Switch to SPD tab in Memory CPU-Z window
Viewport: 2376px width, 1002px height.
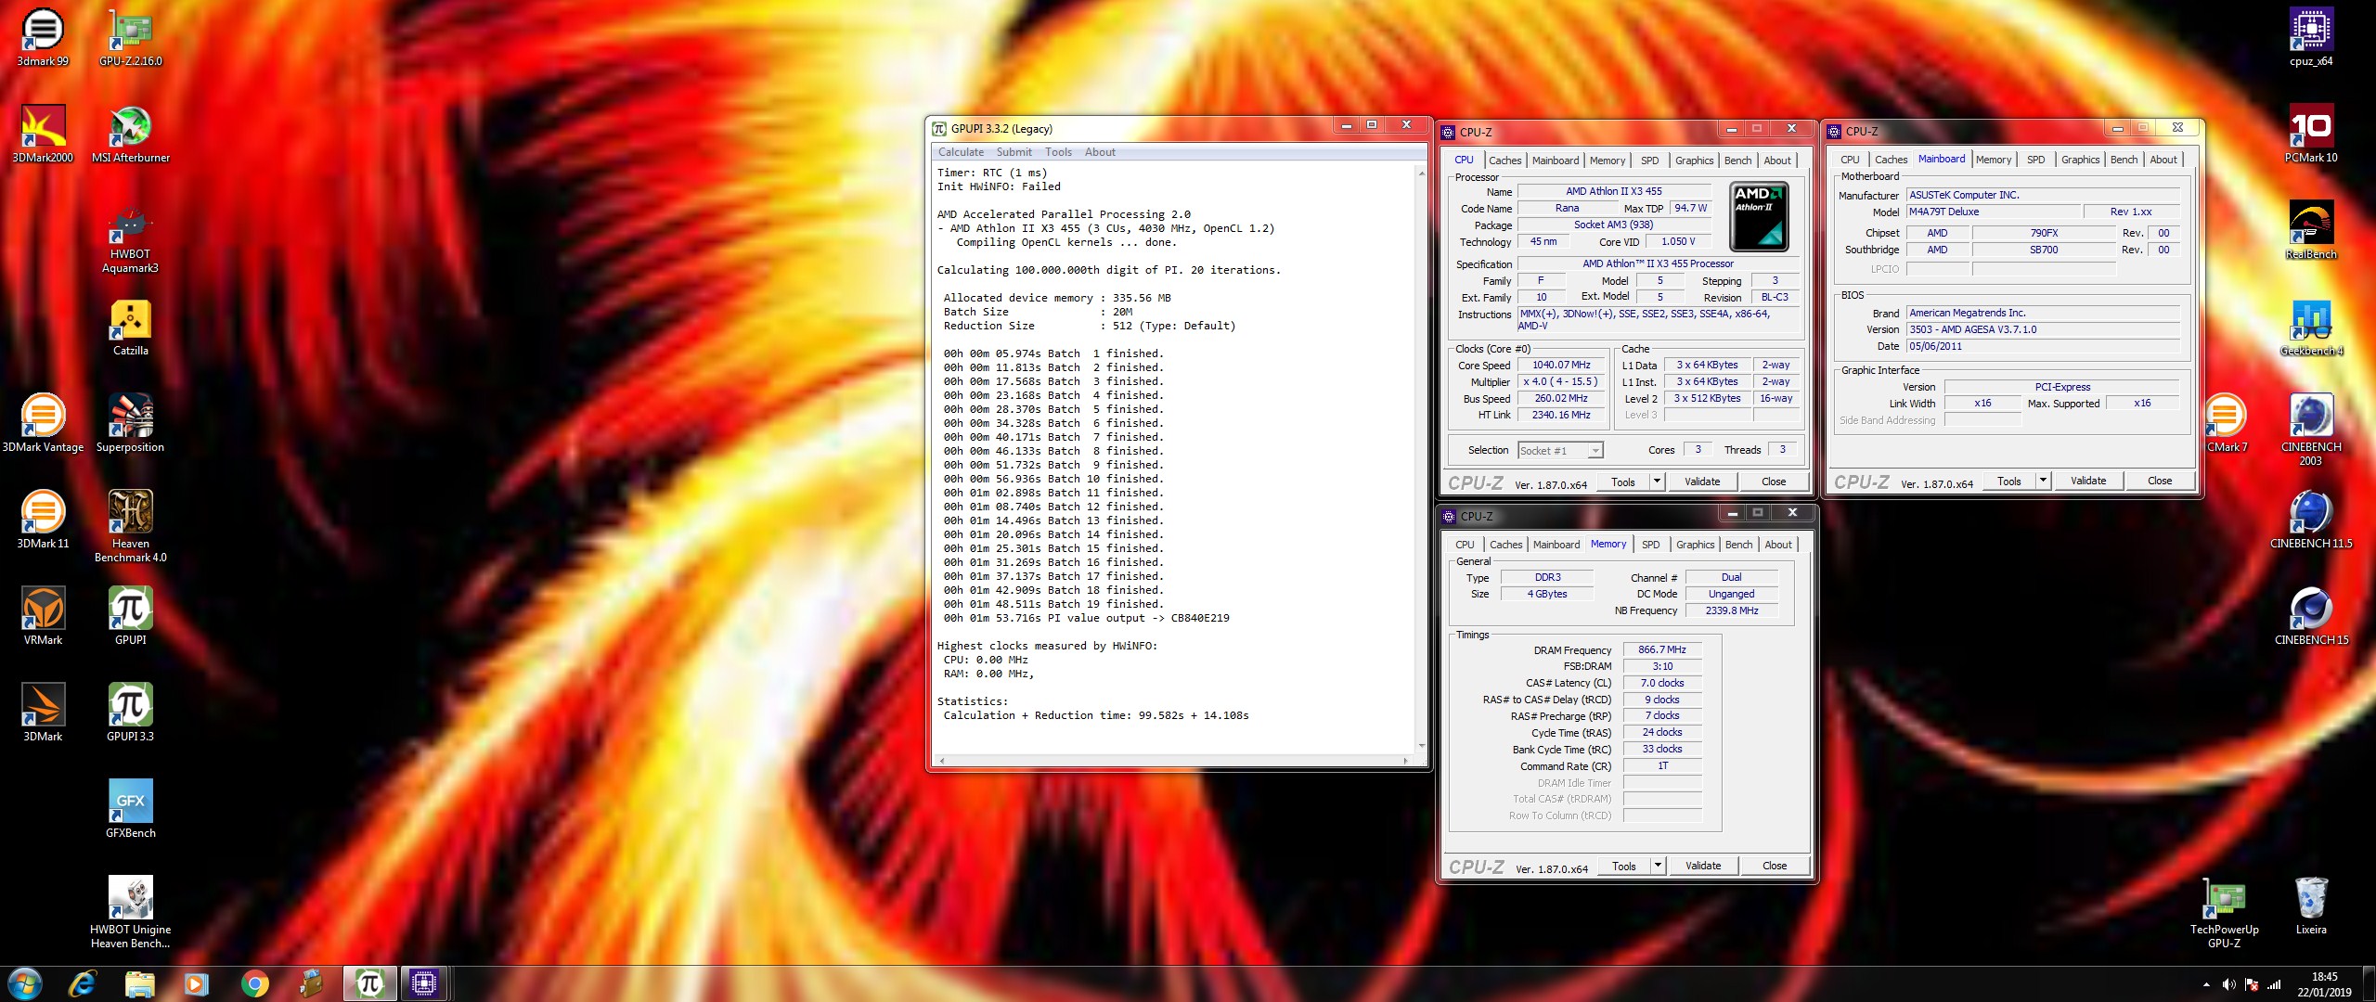tap(1650, 545)
